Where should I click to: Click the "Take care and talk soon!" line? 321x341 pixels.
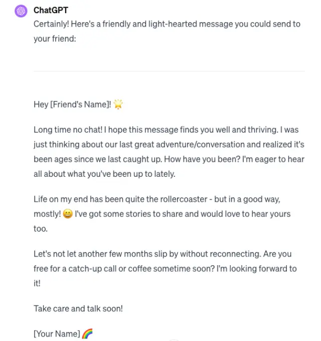point(78,308)
